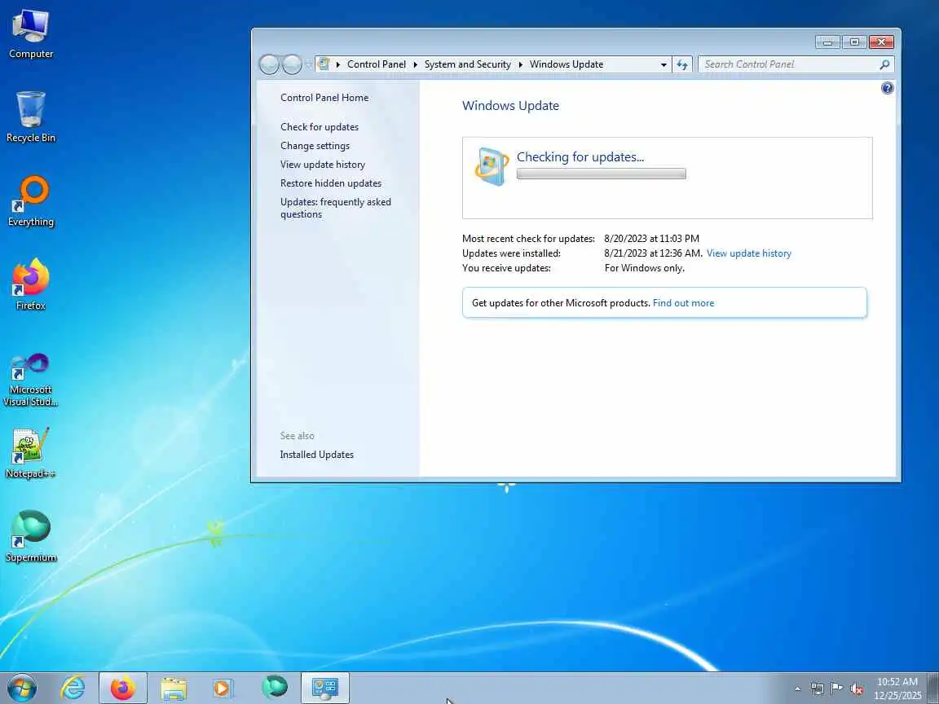Open Restore hidden updates
Viewport: 939px width, 704px height.
(331, 183)
